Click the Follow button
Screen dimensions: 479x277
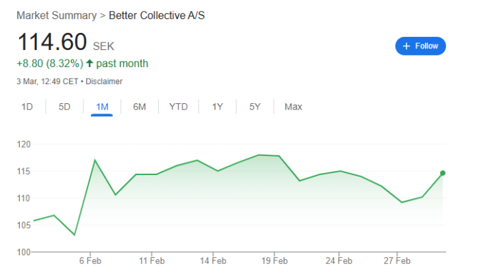(x=420, y=46)
